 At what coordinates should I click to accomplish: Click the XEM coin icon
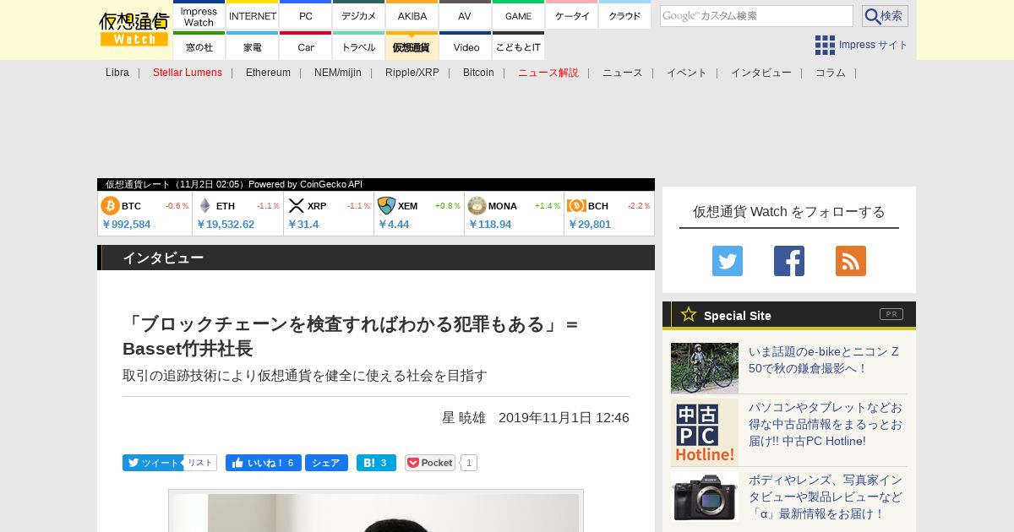point(386,206)
